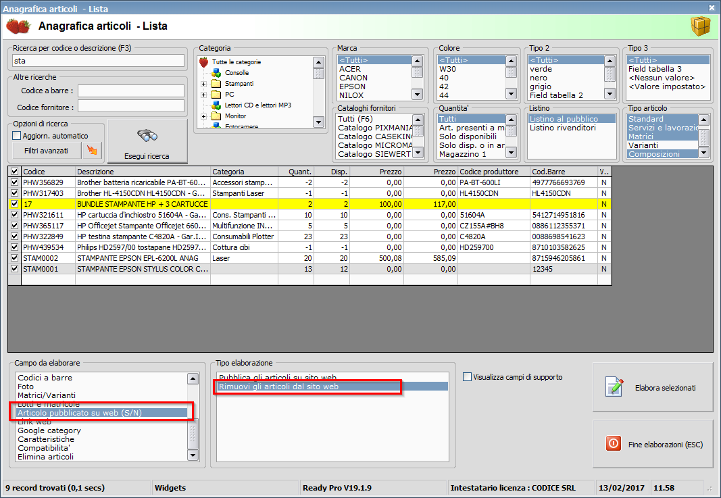Select the Monitor folder icon
The width and height of the screenshot is (721, 498).
[x=216, y=116]
